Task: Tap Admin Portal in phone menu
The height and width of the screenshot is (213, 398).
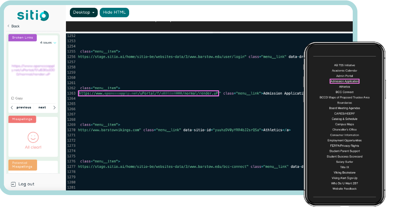Action: tap(345, 76)
